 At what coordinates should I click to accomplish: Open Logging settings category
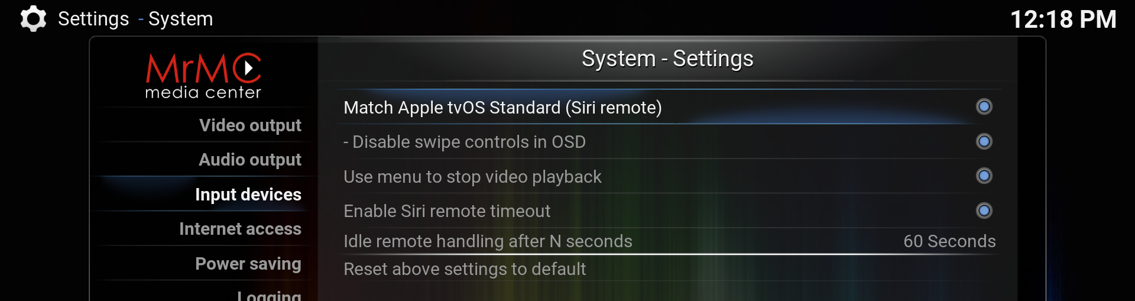pos(269,294)
